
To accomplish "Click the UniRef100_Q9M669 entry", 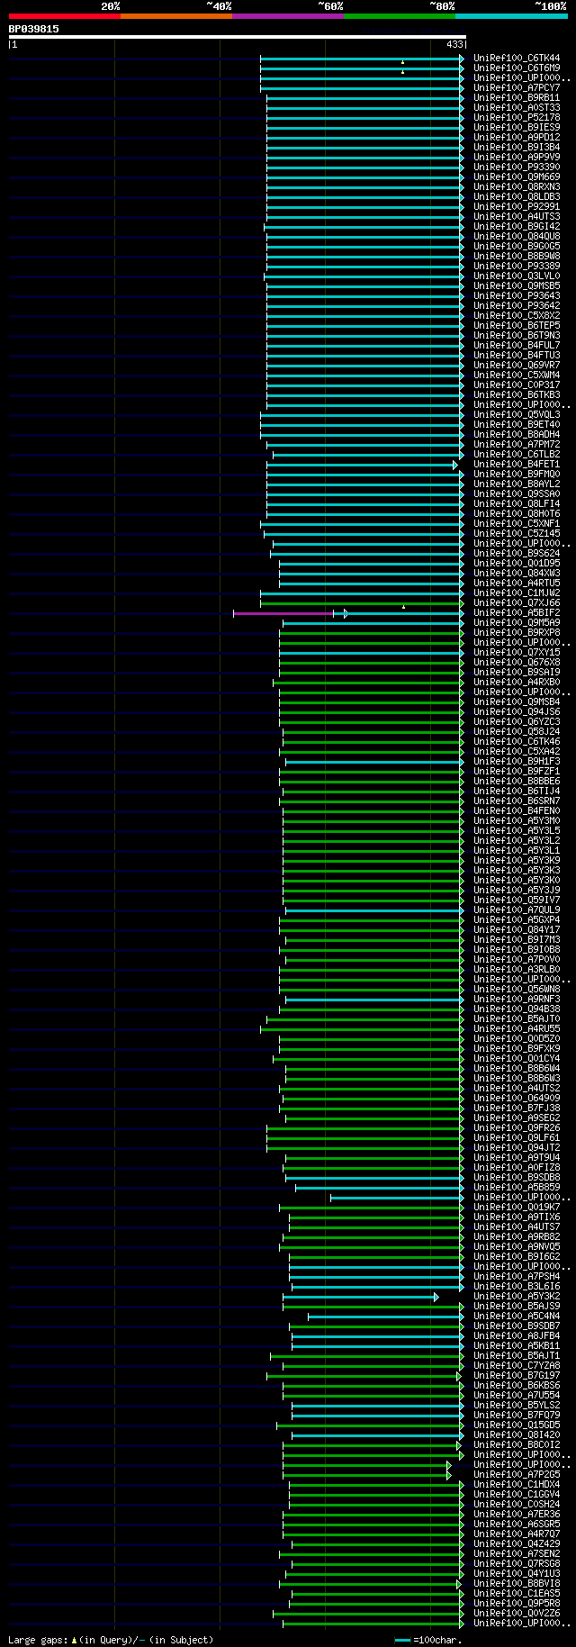I will pyautogui.click(x=517, y=176).
